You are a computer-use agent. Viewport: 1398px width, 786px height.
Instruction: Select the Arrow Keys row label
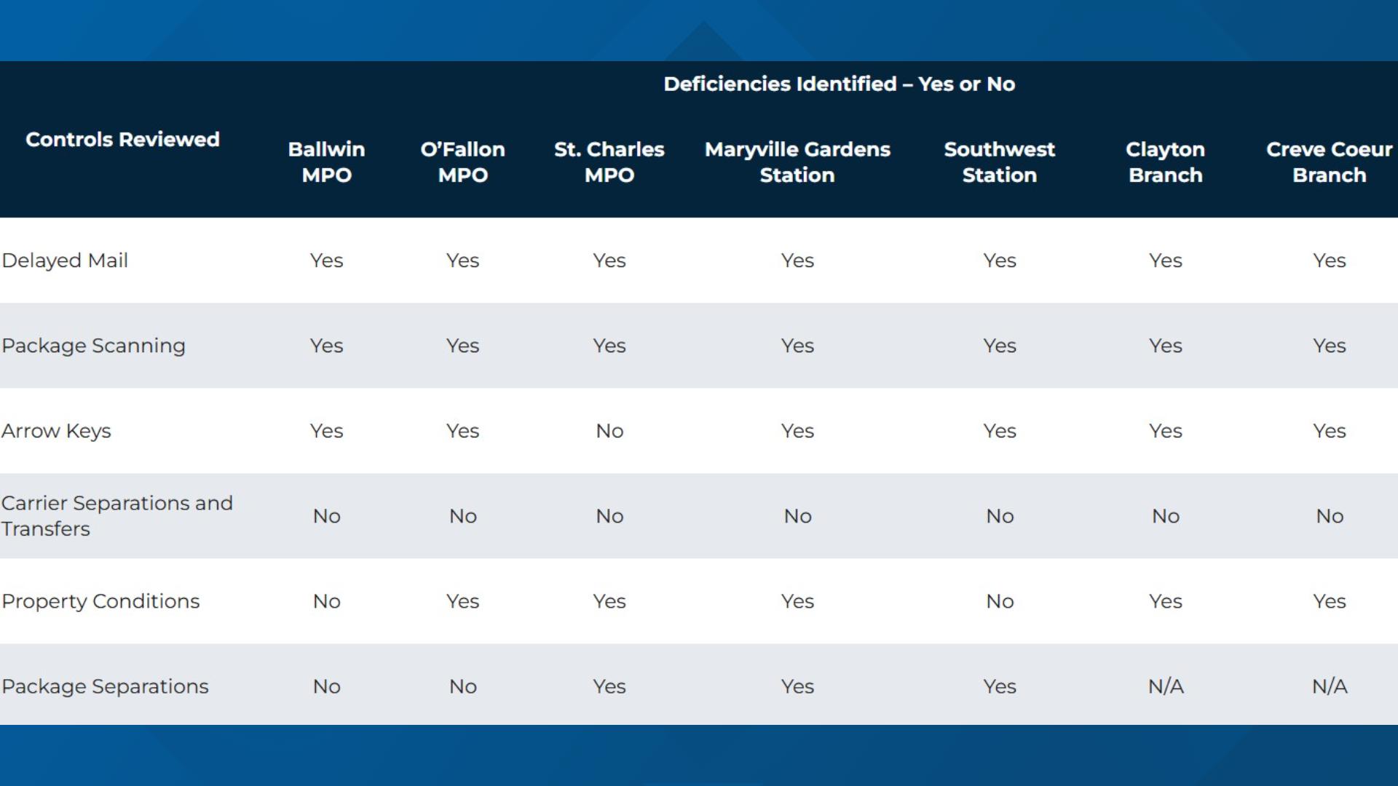click(56, 431)
